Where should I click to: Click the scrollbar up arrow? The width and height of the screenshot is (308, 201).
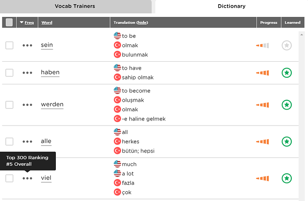(301, 35)
